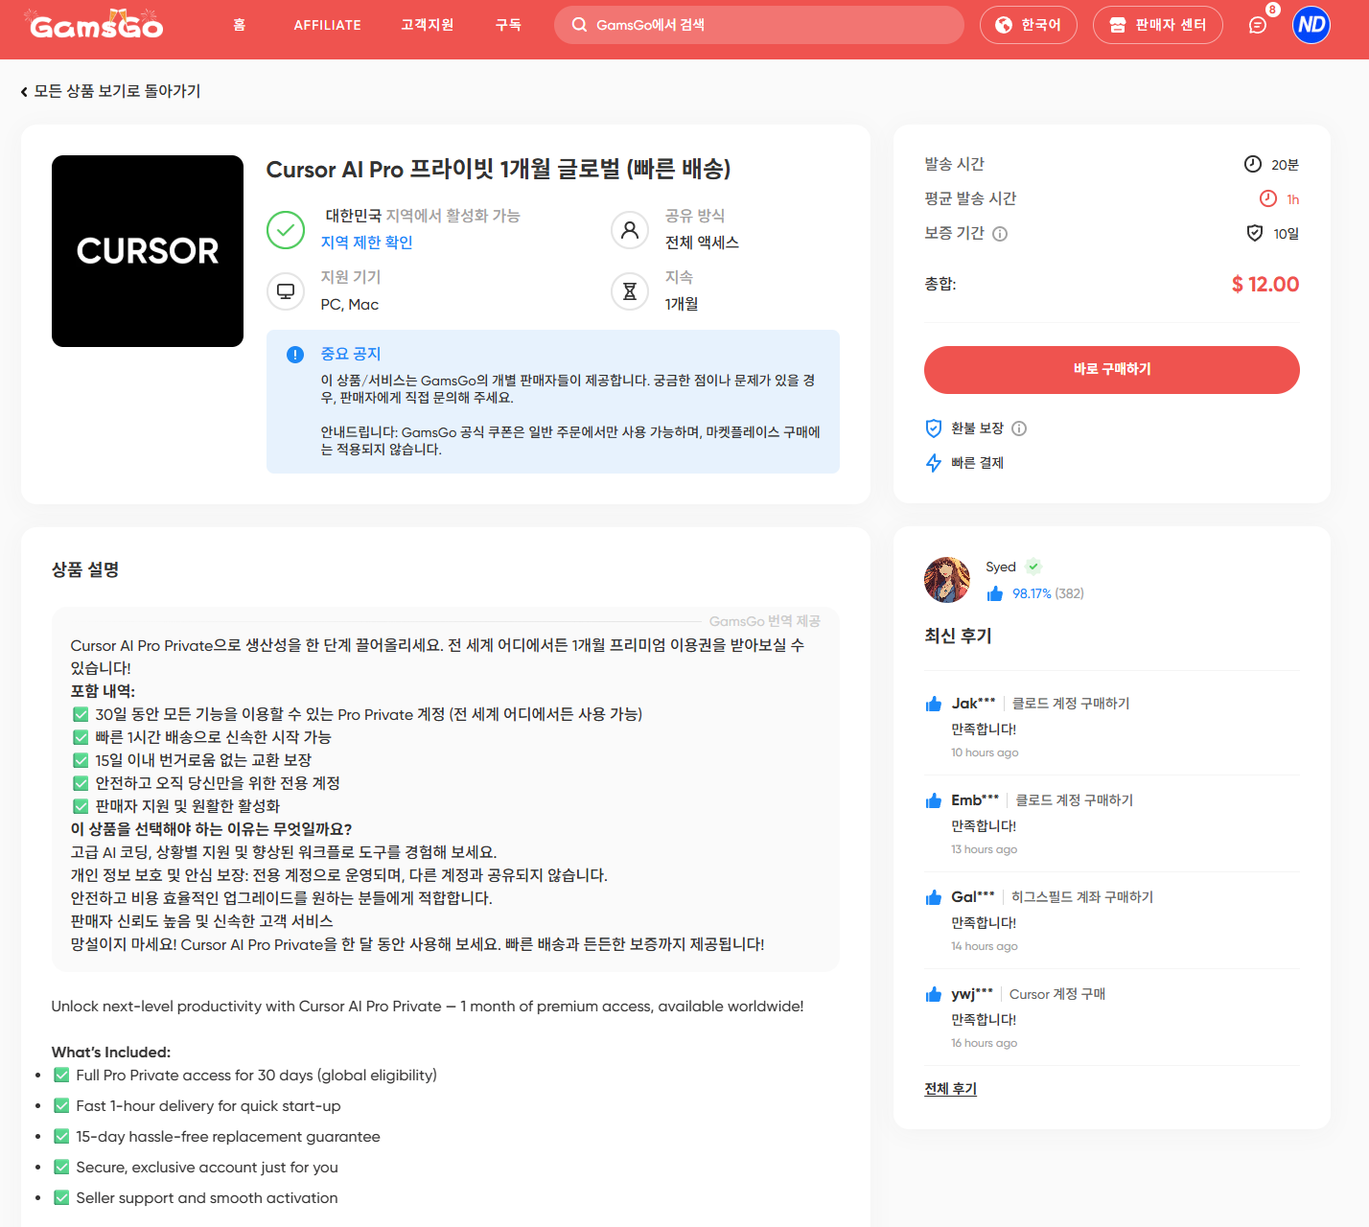This screenshot has width=1369, height=1227.
Task: Click the 빠른 결제 lightning icon
Action: tap(933, 463)
